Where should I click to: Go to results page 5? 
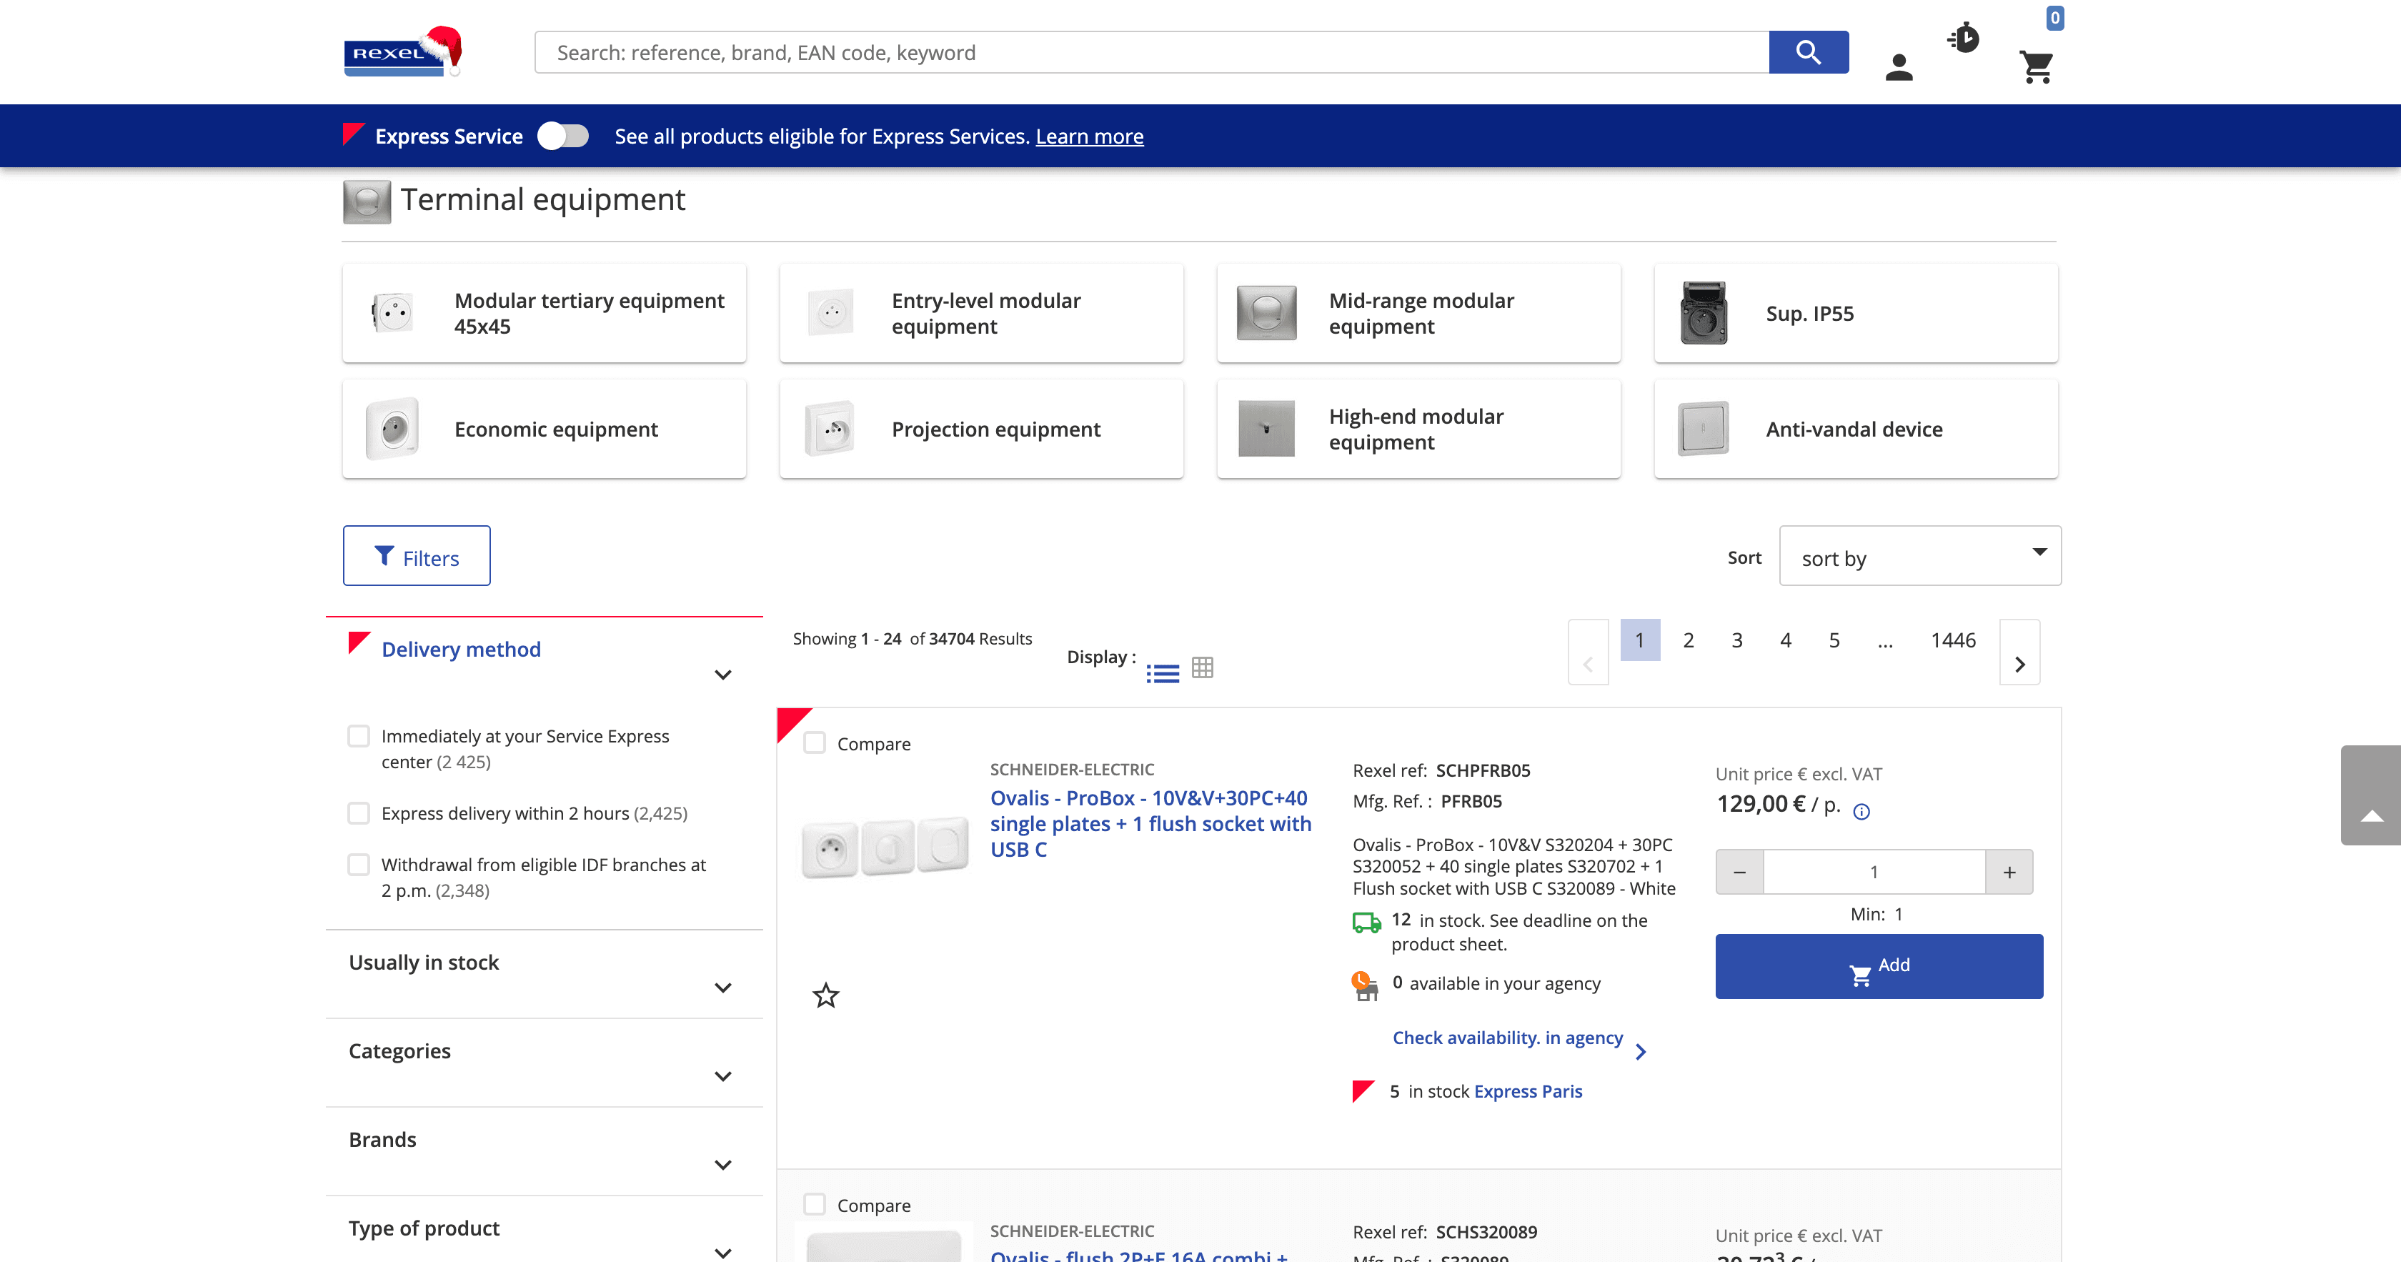tap(1834, 640)
